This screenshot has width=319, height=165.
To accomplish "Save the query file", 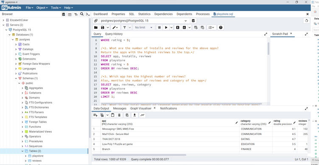I will (x=103, y=27).
